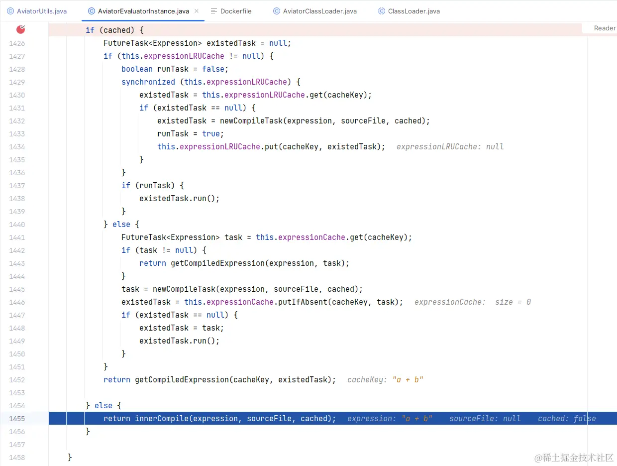The image size is (617, 466).
Task: Click 'expressionLRUCache.get(cacheKey)' on line 1430
Action: click(x=296, y=95)
